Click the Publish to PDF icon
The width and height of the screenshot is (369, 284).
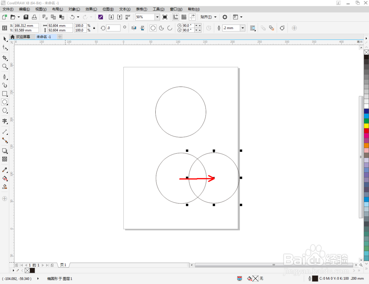pos(128,17)
